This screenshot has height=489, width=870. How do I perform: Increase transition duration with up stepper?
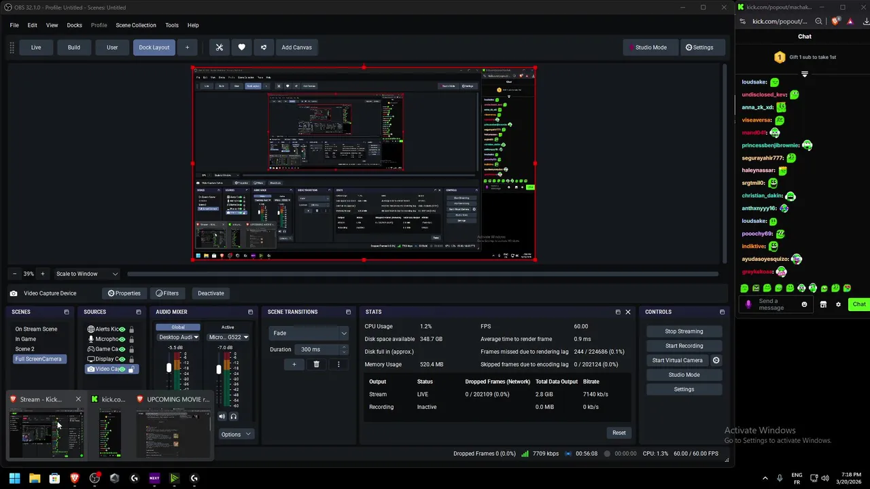point(344,346)
